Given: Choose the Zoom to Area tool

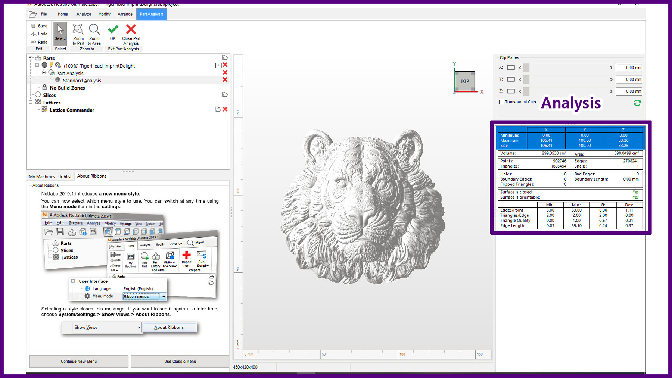Looking at the screenshot, I should click(94, 35).
